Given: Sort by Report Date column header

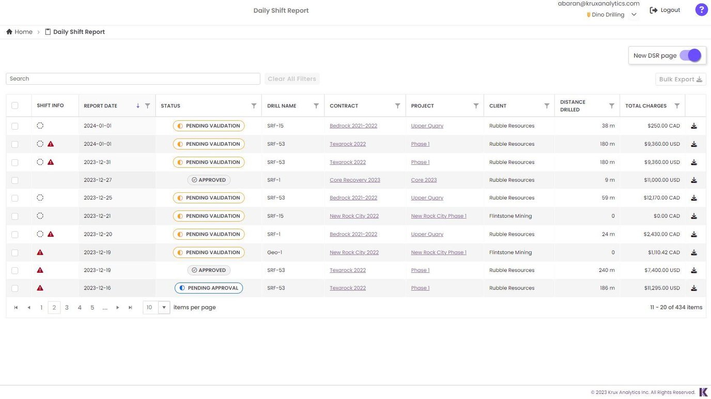Looking at the screenshot, I should 101,106.
